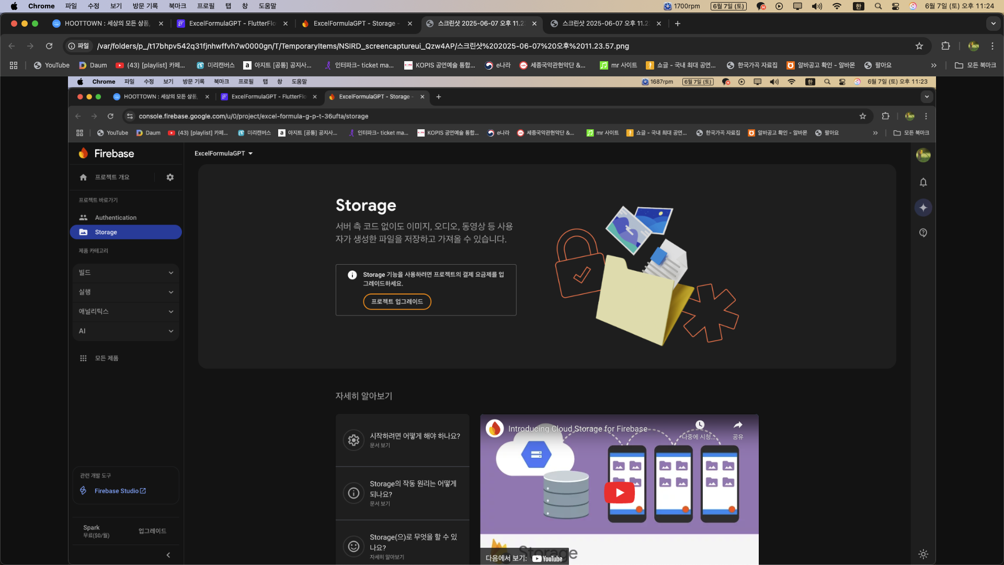Click the gear icon on 시작하려면 어떻게 해야 하나요 card
1004x565 pixels.
point(353,440)
